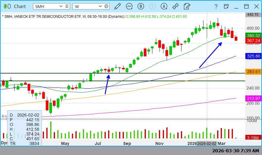The height and width of the screenshot is (155, 262).
Task: Click the green 380.52 price label
Action: [253, 36]
